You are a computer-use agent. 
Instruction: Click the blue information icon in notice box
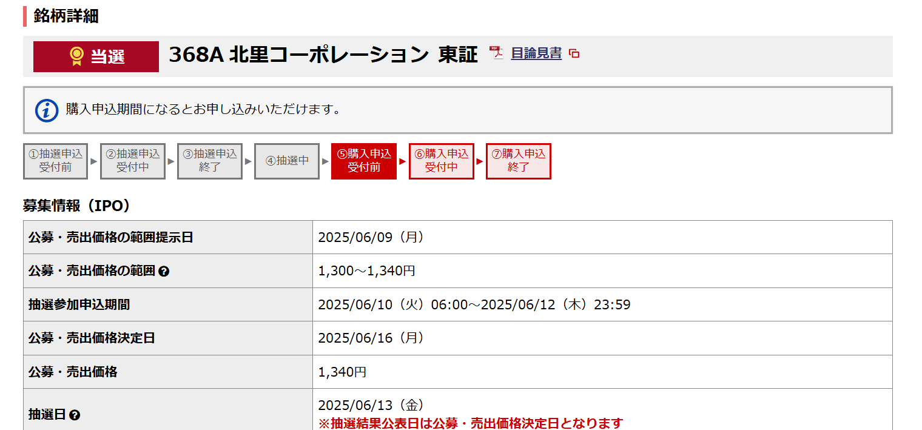[47, 110]
